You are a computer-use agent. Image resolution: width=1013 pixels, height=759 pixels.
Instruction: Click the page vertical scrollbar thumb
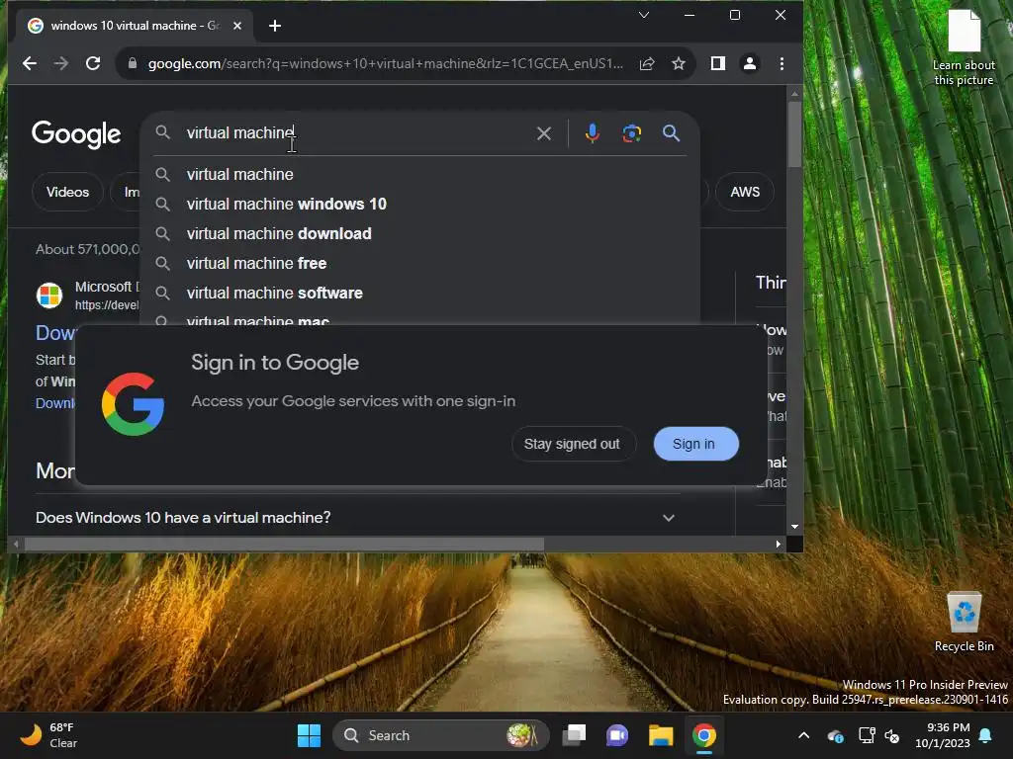(x=794, y=133)
